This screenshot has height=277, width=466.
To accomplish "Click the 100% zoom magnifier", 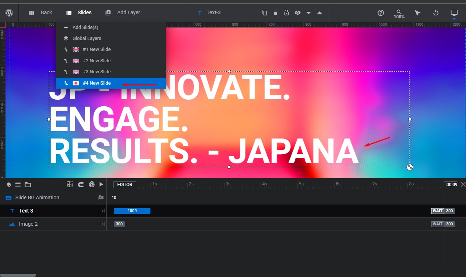I will click(399, 14).
